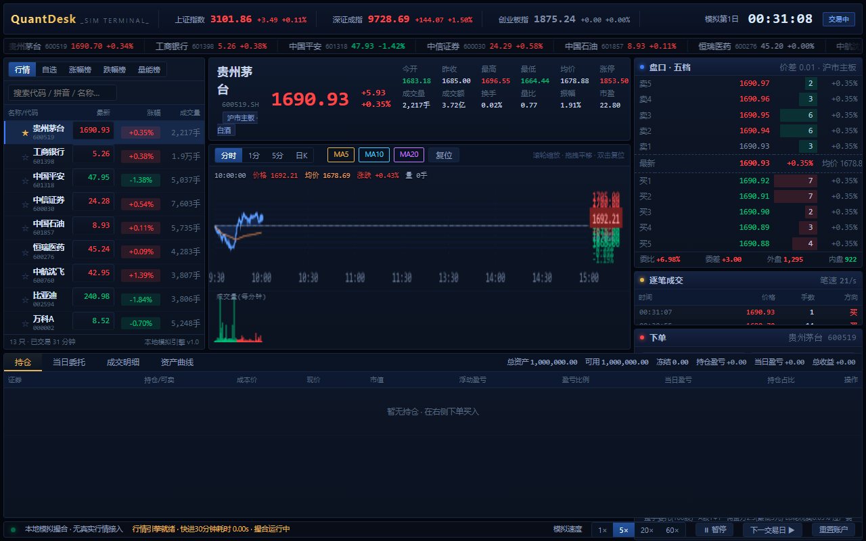The height and width of the screenshot is (541, 866).
Task: Select the 恒瑞医药 row in the list
Action: (104, 252)
